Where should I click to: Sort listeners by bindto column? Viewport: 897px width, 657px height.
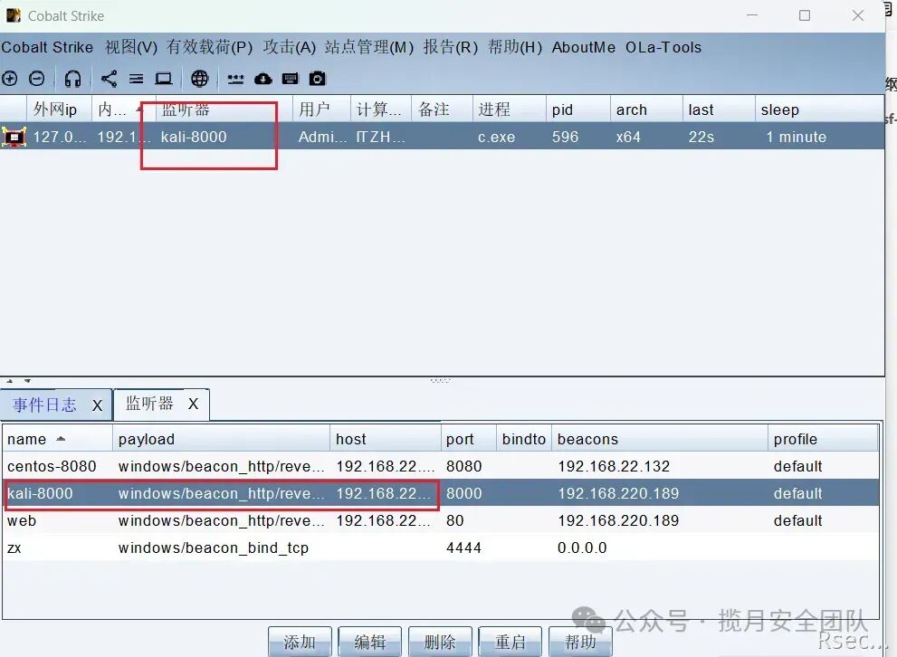[x=523, y=439]
